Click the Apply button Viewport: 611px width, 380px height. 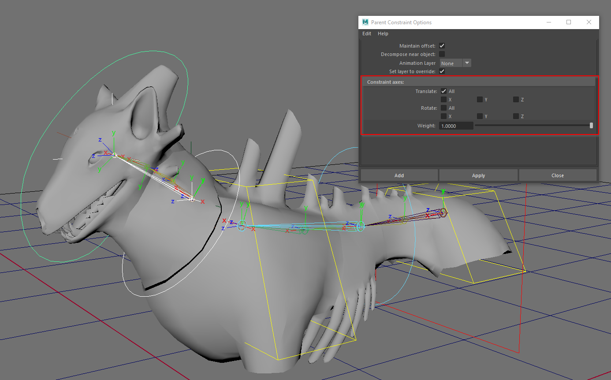[478, 175]
